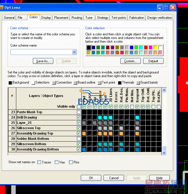Viewport: 188px width, 194px height.
Task: Uncheck Layer_25 visibility checkbox
Action: click(x=79, y=123)
